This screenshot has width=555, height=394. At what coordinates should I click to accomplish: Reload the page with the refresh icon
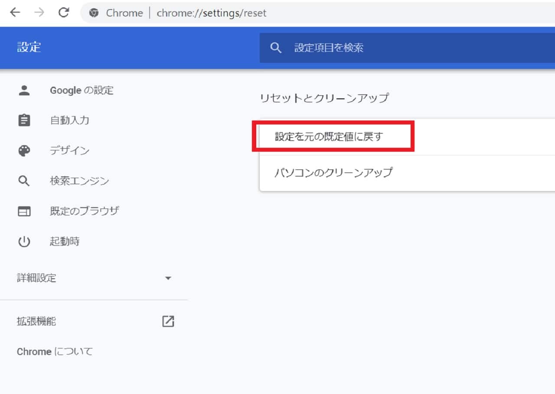coord(64,13)
